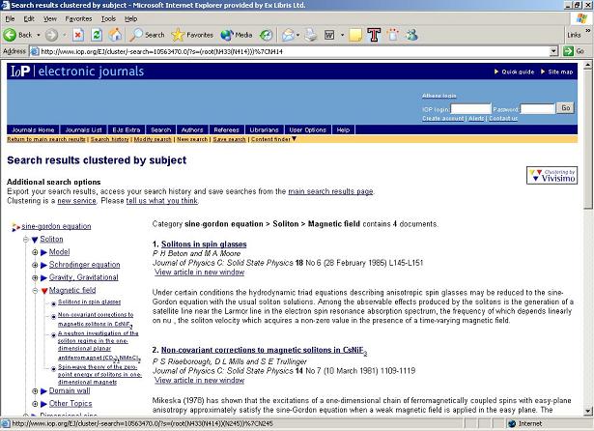
Task: Expand the Domain wall node
Action: click(35, 391)
